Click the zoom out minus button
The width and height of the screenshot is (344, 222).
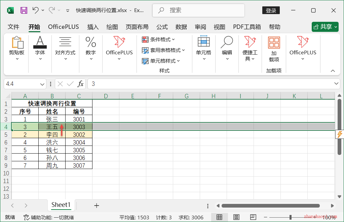265,217
